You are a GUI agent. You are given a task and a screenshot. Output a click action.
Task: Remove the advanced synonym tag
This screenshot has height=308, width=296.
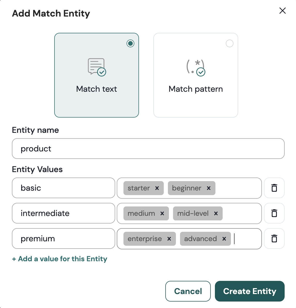click(x=224, y=239)
